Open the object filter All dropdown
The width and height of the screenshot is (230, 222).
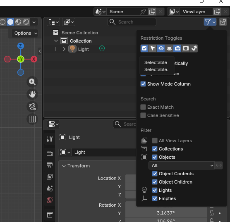click(182, 165)
